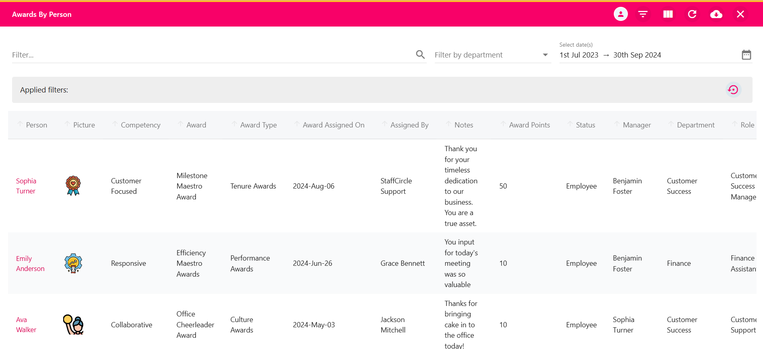Sort by Picture column arrow
Image resolution: width=763 pixels, height=349 pixels.
pyautogui.click(x=67, y=124)
